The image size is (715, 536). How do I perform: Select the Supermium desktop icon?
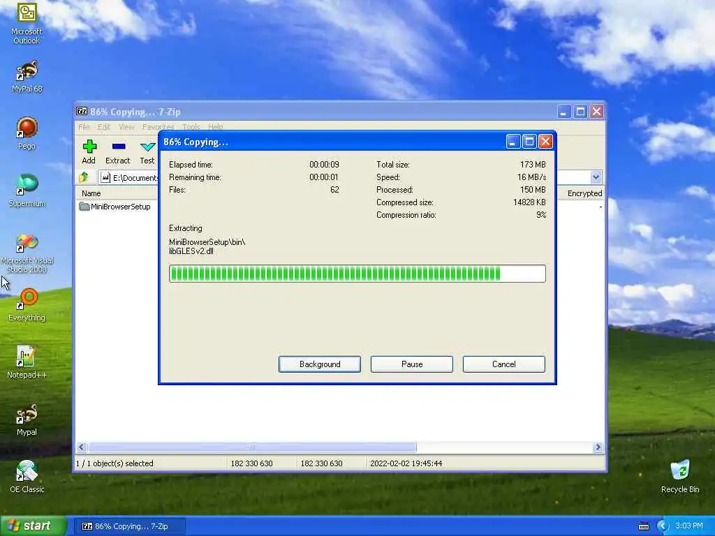tap(27, 191)
